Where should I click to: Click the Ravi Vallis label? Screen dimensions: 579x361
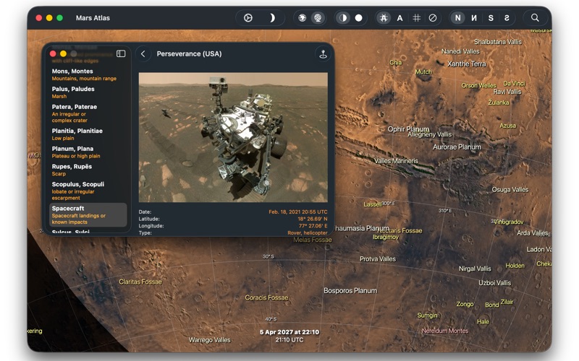[x=507, y=92]
